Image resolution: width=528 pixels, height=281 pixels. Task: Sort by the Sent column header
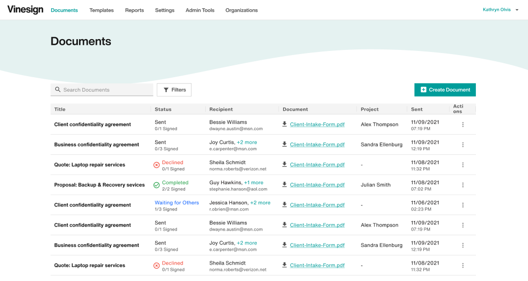(417, 109)
